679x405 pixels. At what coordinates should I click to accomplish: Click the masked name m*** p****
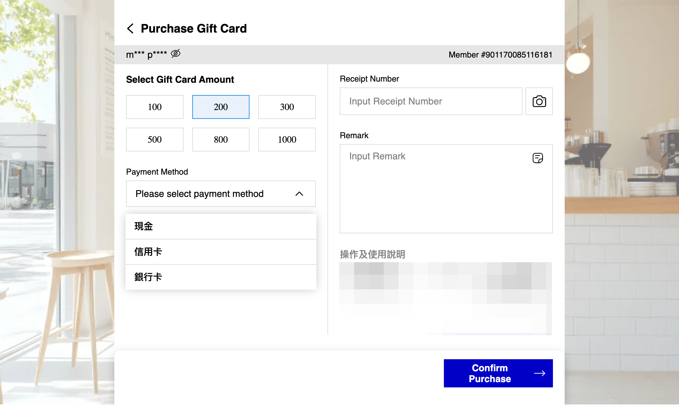coord(146,55)
